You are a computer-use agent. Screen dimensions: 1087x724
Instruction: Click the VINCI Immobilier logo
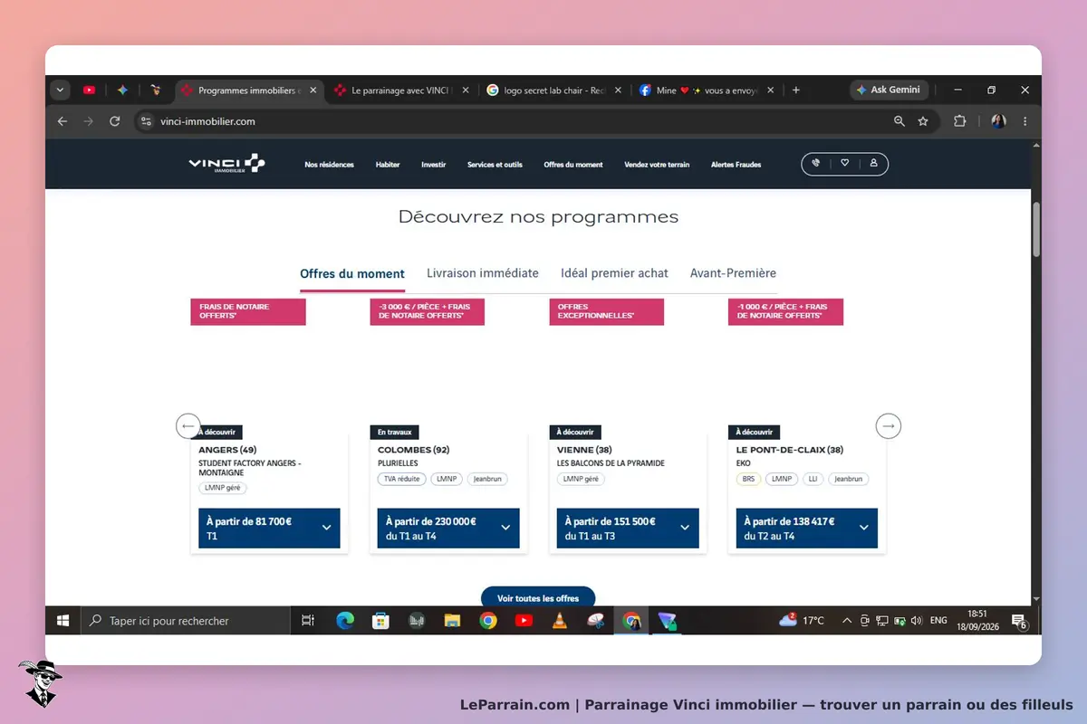tap(226, 164)
